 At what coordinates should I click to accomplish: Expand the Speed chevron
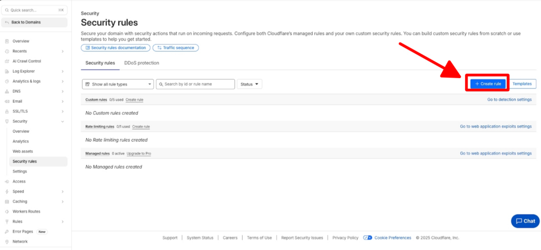click(62, 191)
